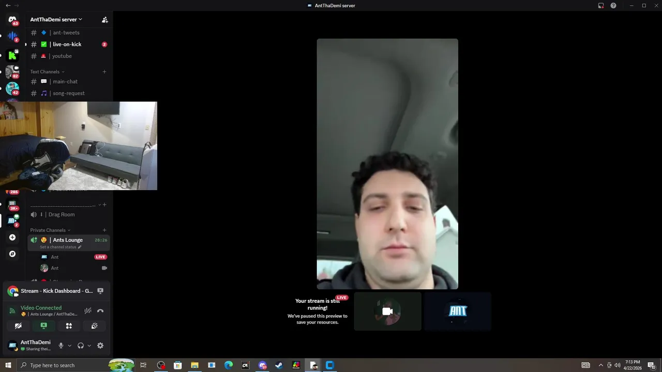Open Steam from the taskbar
This screenshot has width=662, height=372.
point(279,365)
